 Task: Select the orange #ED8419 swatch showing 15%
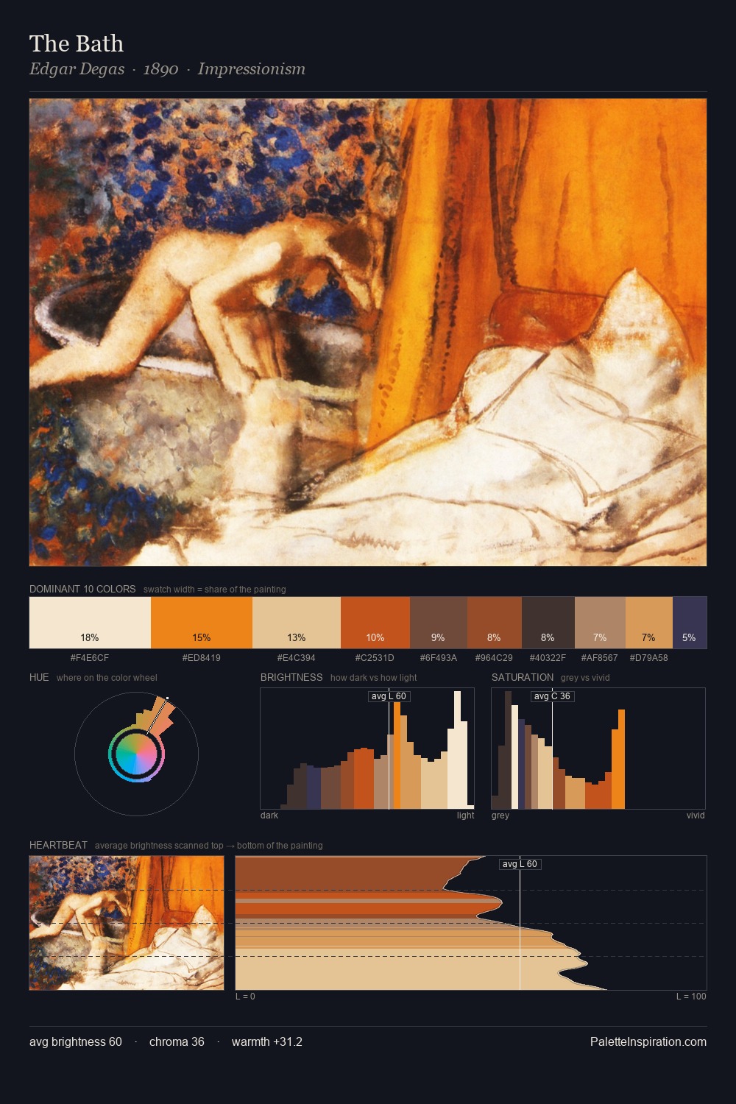[202, 623]
